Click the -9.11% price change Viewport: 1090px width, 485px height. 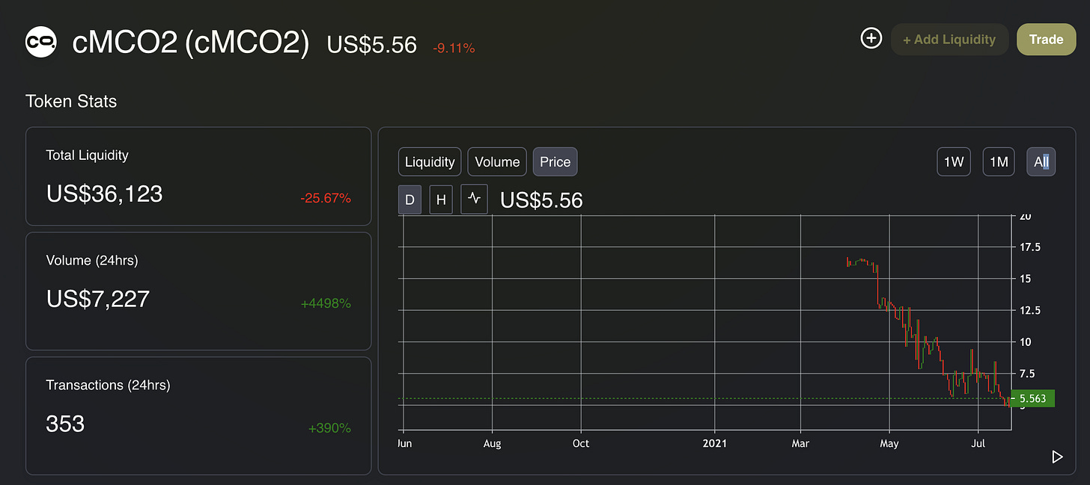[x=454, y=48]
